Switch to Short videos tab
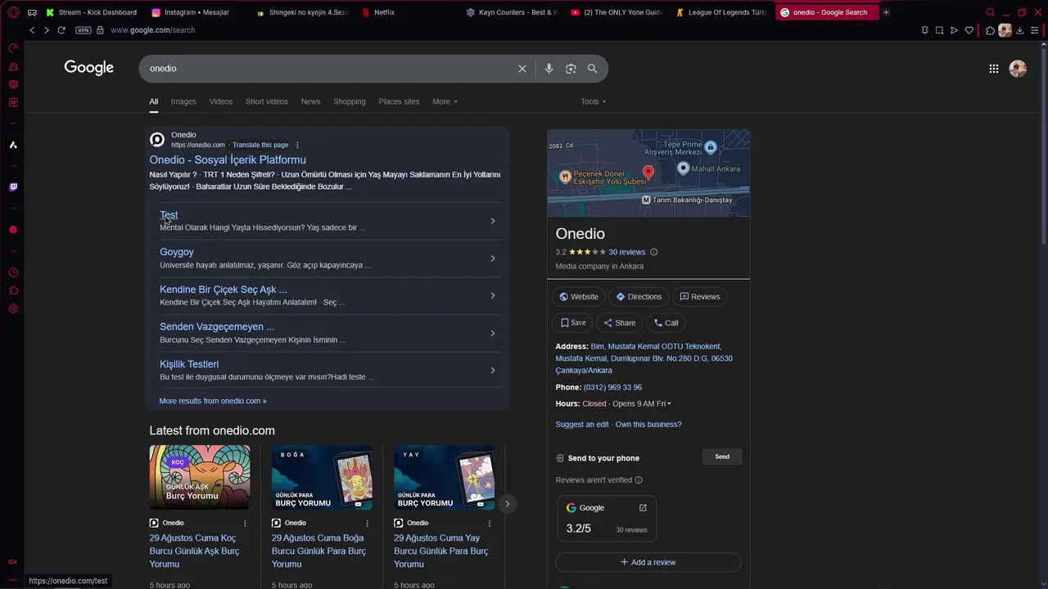This screenshot has height=589, width=1048. pyautogui.click(x=267, y=101)
